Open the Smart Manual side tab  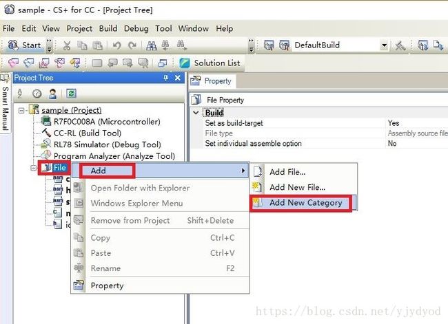pyautogui.click(x=5, y=103)
